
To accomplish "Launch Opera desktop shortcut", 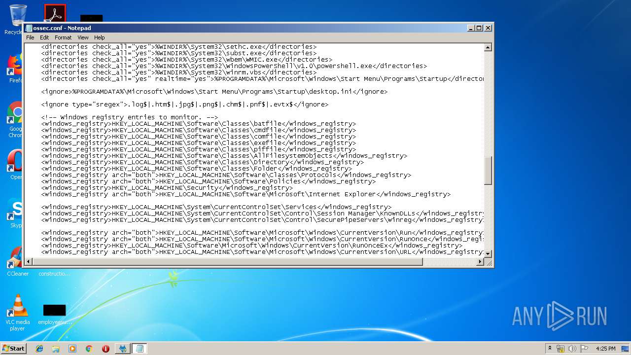I will (16, 164).
